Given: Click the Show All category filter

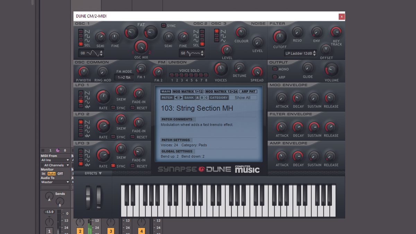Looking at the screenshot, I should tap(243, 98).
